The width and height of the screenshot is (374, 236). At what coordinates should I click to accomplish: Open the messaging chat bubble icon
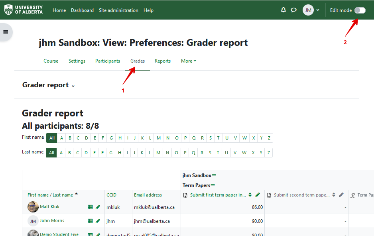click(294, 10)
